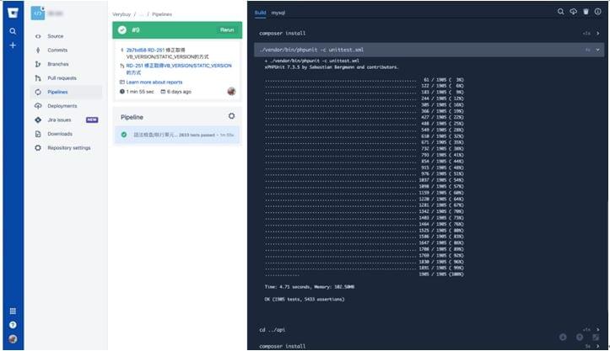Open the user profile avatar in sidebar
The image size is (610, 351).
coord(13,339)
